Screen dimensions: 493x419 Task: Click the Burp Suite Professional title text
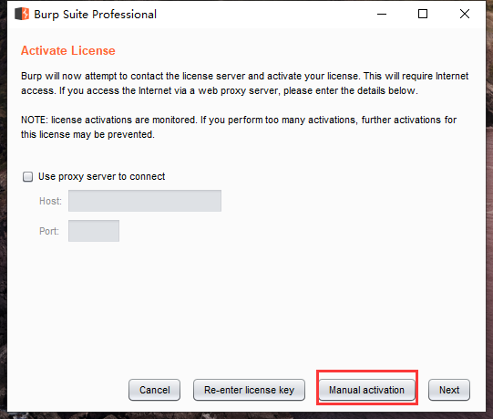tap(95, 15)
